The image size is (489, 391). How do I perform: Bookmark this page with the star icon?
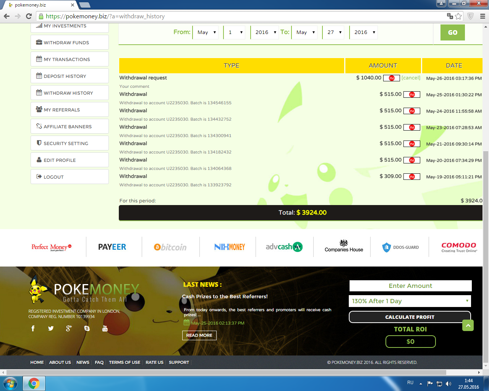pos(458,16)
